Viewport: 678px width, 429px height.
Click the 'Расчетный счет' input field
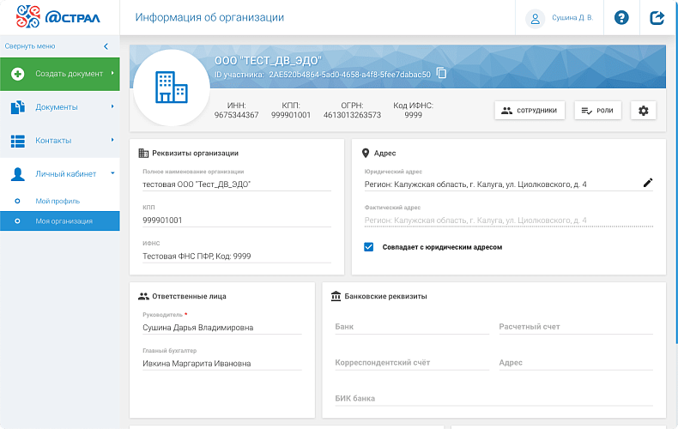(x=575, y=327)
